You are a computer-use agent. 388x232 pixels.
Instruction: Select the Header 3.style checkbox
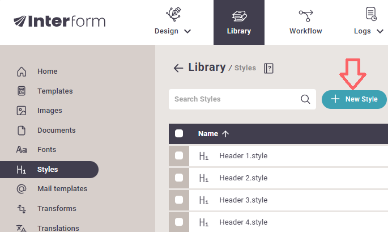pyautogui.click(x=179, y=200)
